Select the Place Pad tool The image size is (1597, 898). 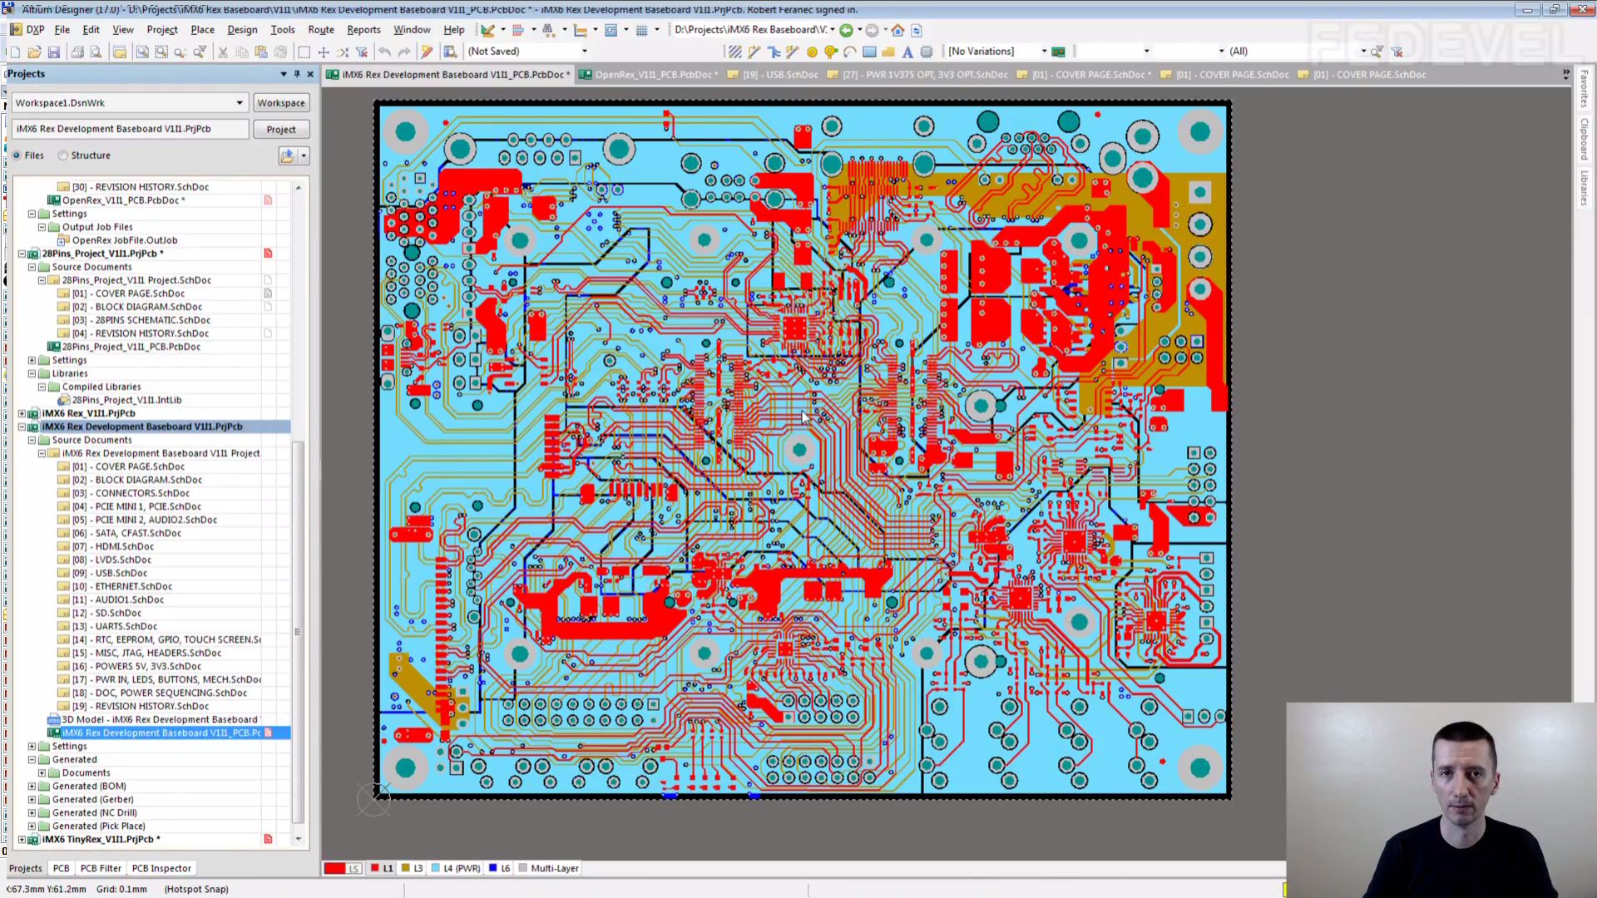(813, 52)
